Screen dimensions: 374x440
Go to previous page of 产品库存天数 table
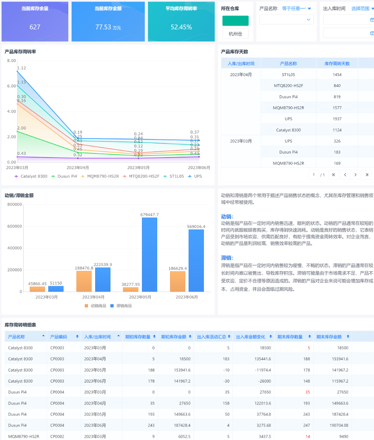[x=345, y=175]
